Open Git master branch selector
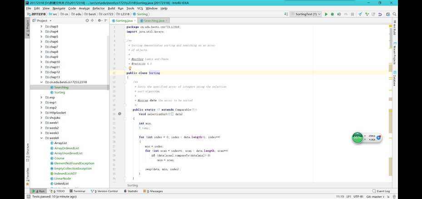422x199 pixels. [375, 197]
